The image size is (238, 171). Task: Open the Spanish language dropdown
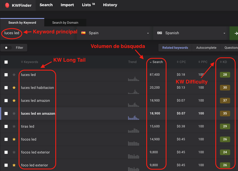click(191, 33)
